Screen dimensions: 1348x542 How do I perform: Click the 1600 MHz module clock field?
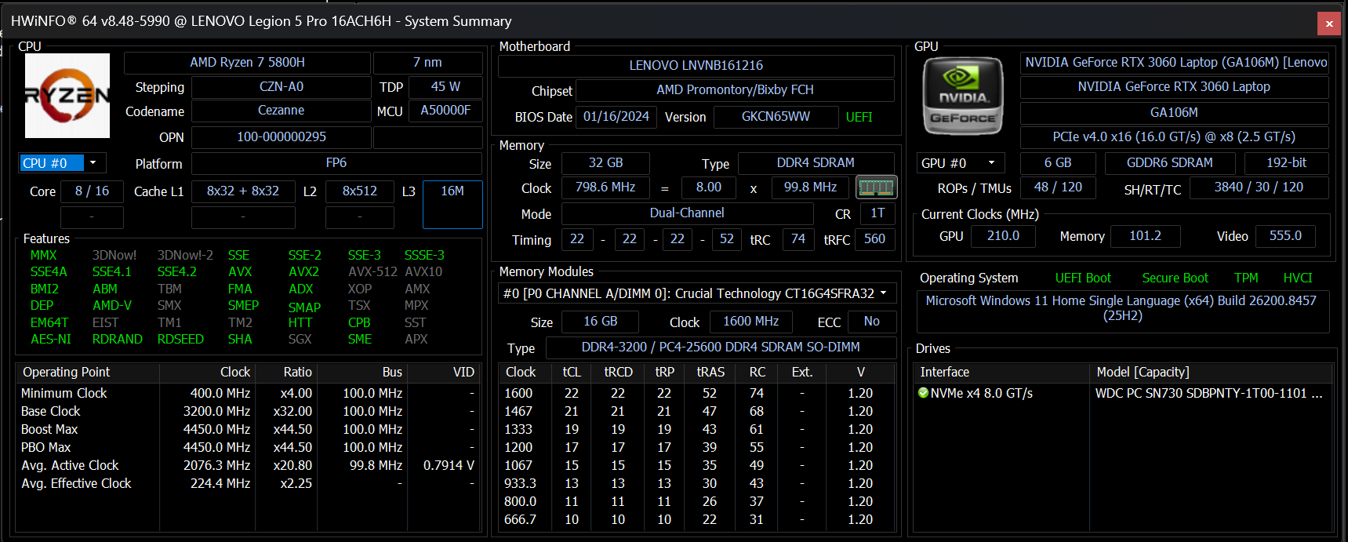750,322
